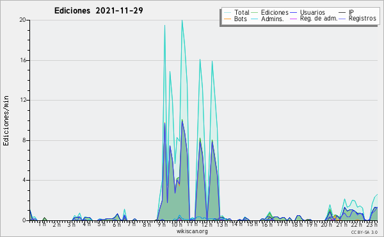Open the wikiscan.org link below chart
The height and width of the screenshot is (237, 384).
tap(192, 231)
